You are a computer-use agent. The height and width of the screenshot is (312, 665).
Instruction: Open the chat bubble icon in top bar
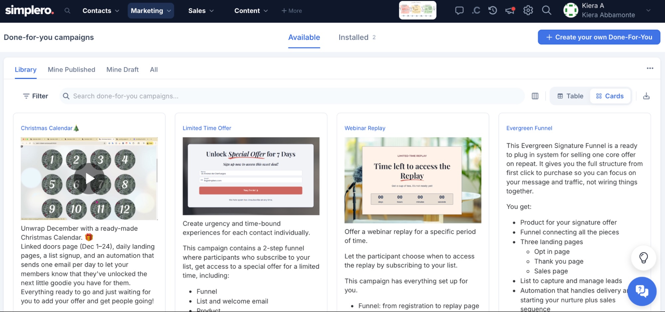[x=459, y=11]
